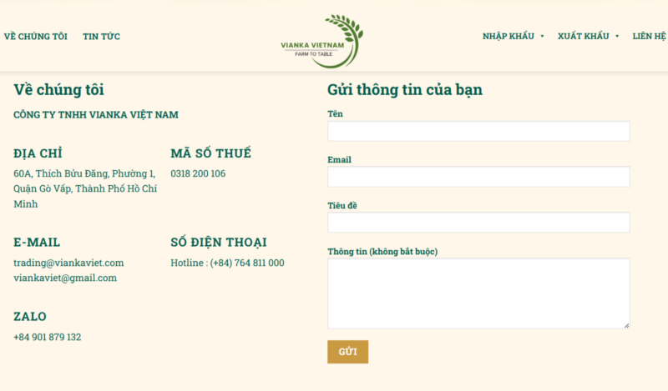The height and width of the screenshot is (391, 668).
Task: Open the NHẬP KHẨU menu
Action: [x=509, y=36]
